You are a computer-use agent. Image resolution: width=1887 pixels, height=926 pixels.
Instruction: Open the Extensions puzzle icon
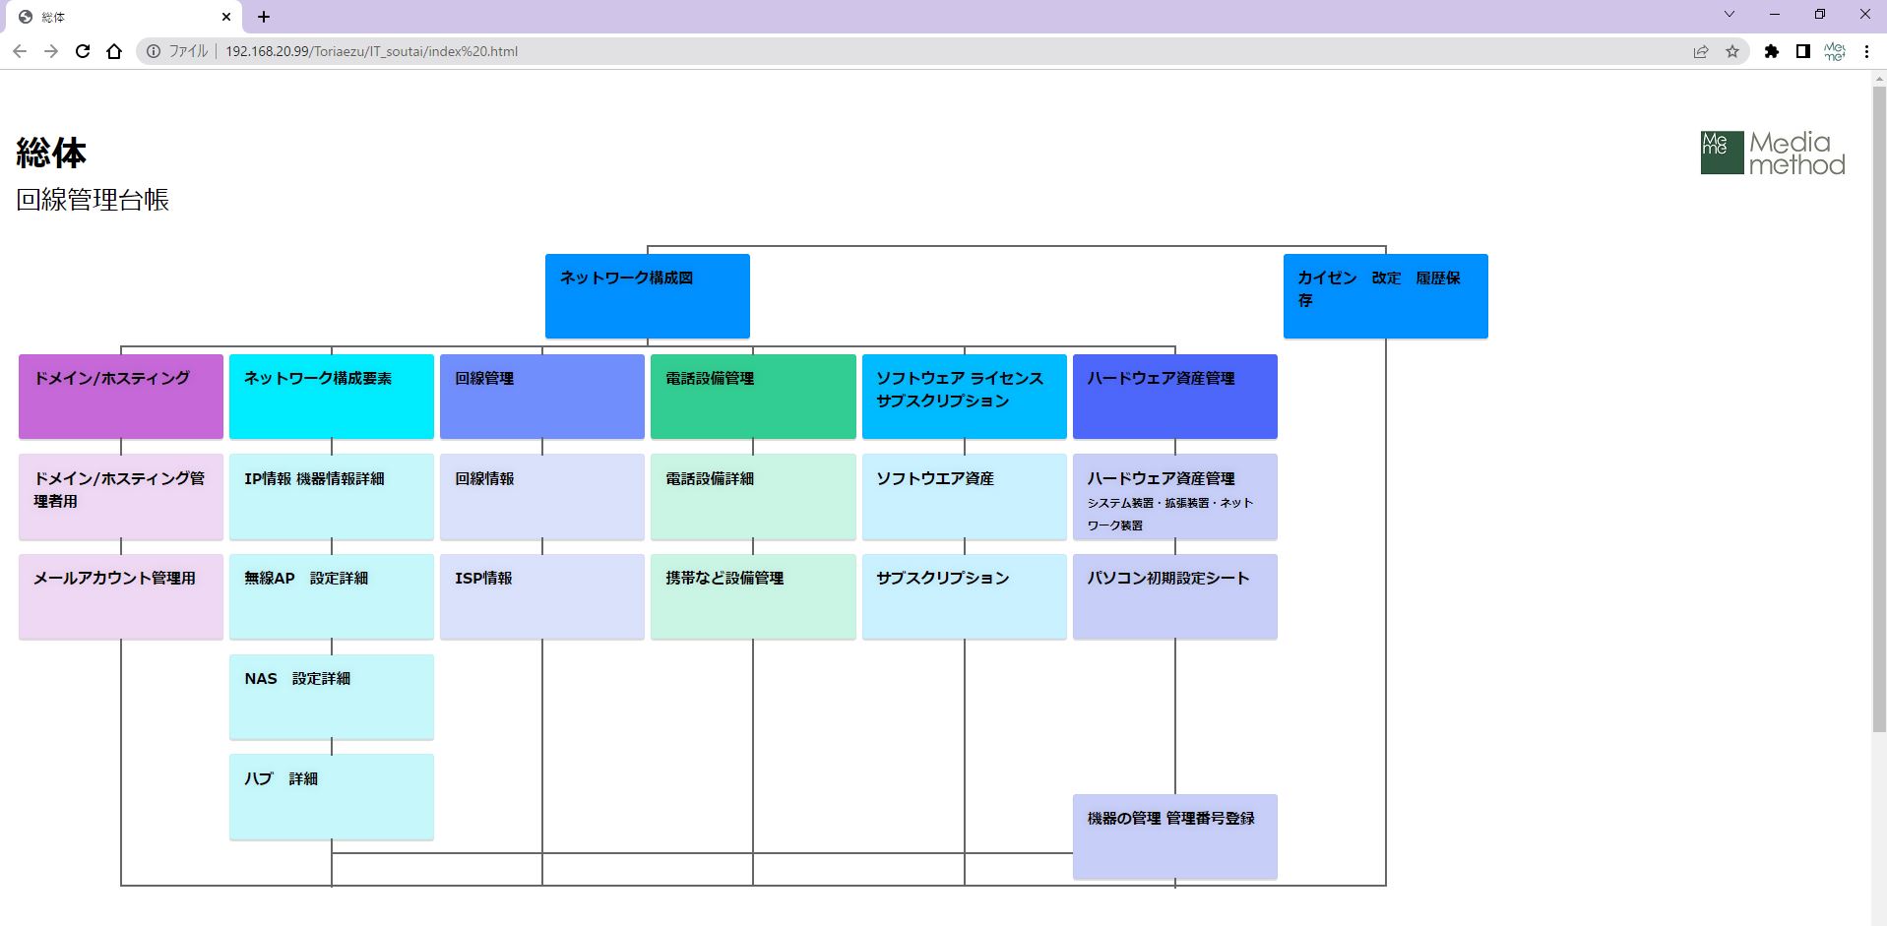1772,51
